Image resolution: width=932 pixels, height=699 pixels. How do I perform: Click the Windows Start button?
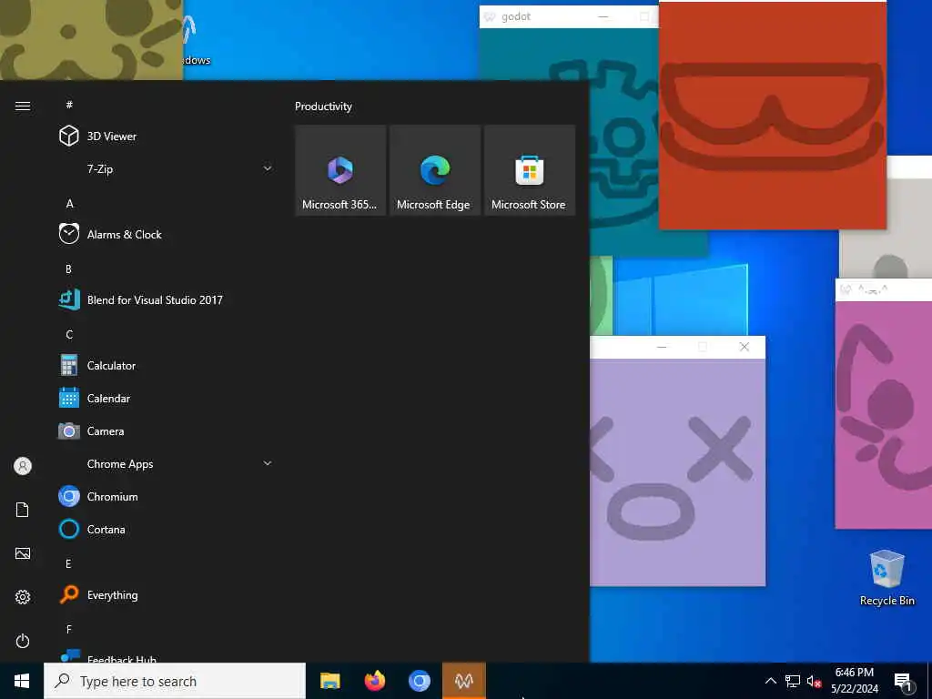coord(22,681)
